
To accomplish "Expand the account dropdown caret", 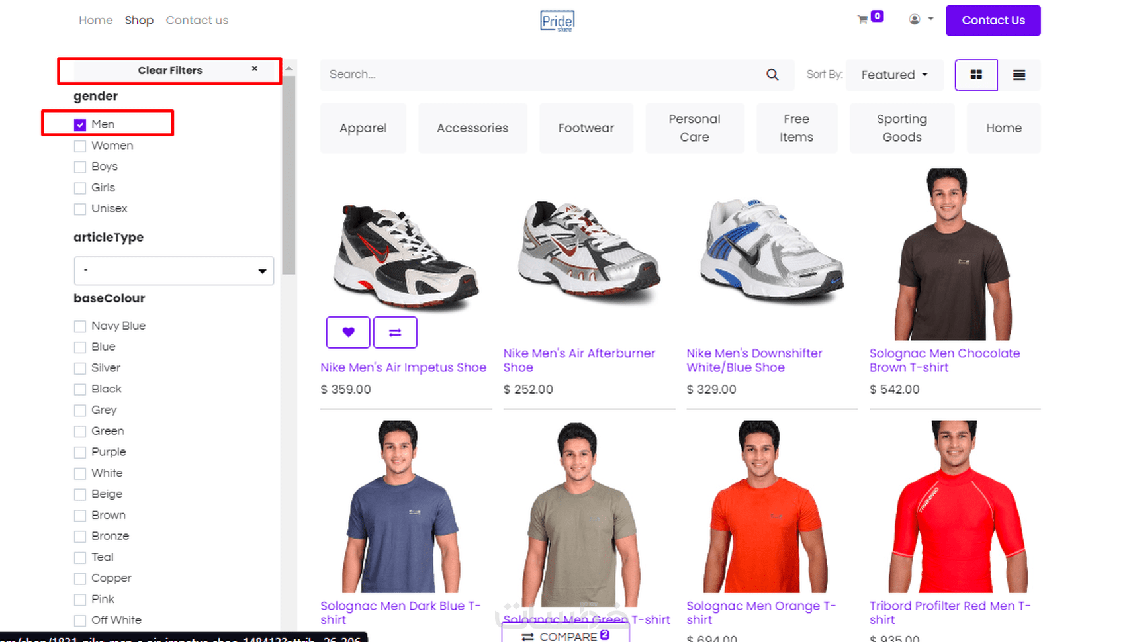I will coord(930,19).
